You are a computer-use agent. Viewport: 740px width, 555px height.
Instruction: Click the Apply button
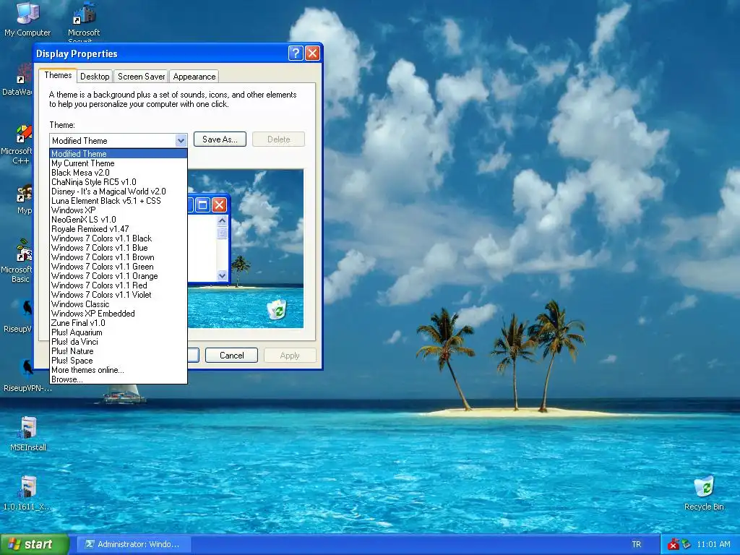[x=290, y=356]
